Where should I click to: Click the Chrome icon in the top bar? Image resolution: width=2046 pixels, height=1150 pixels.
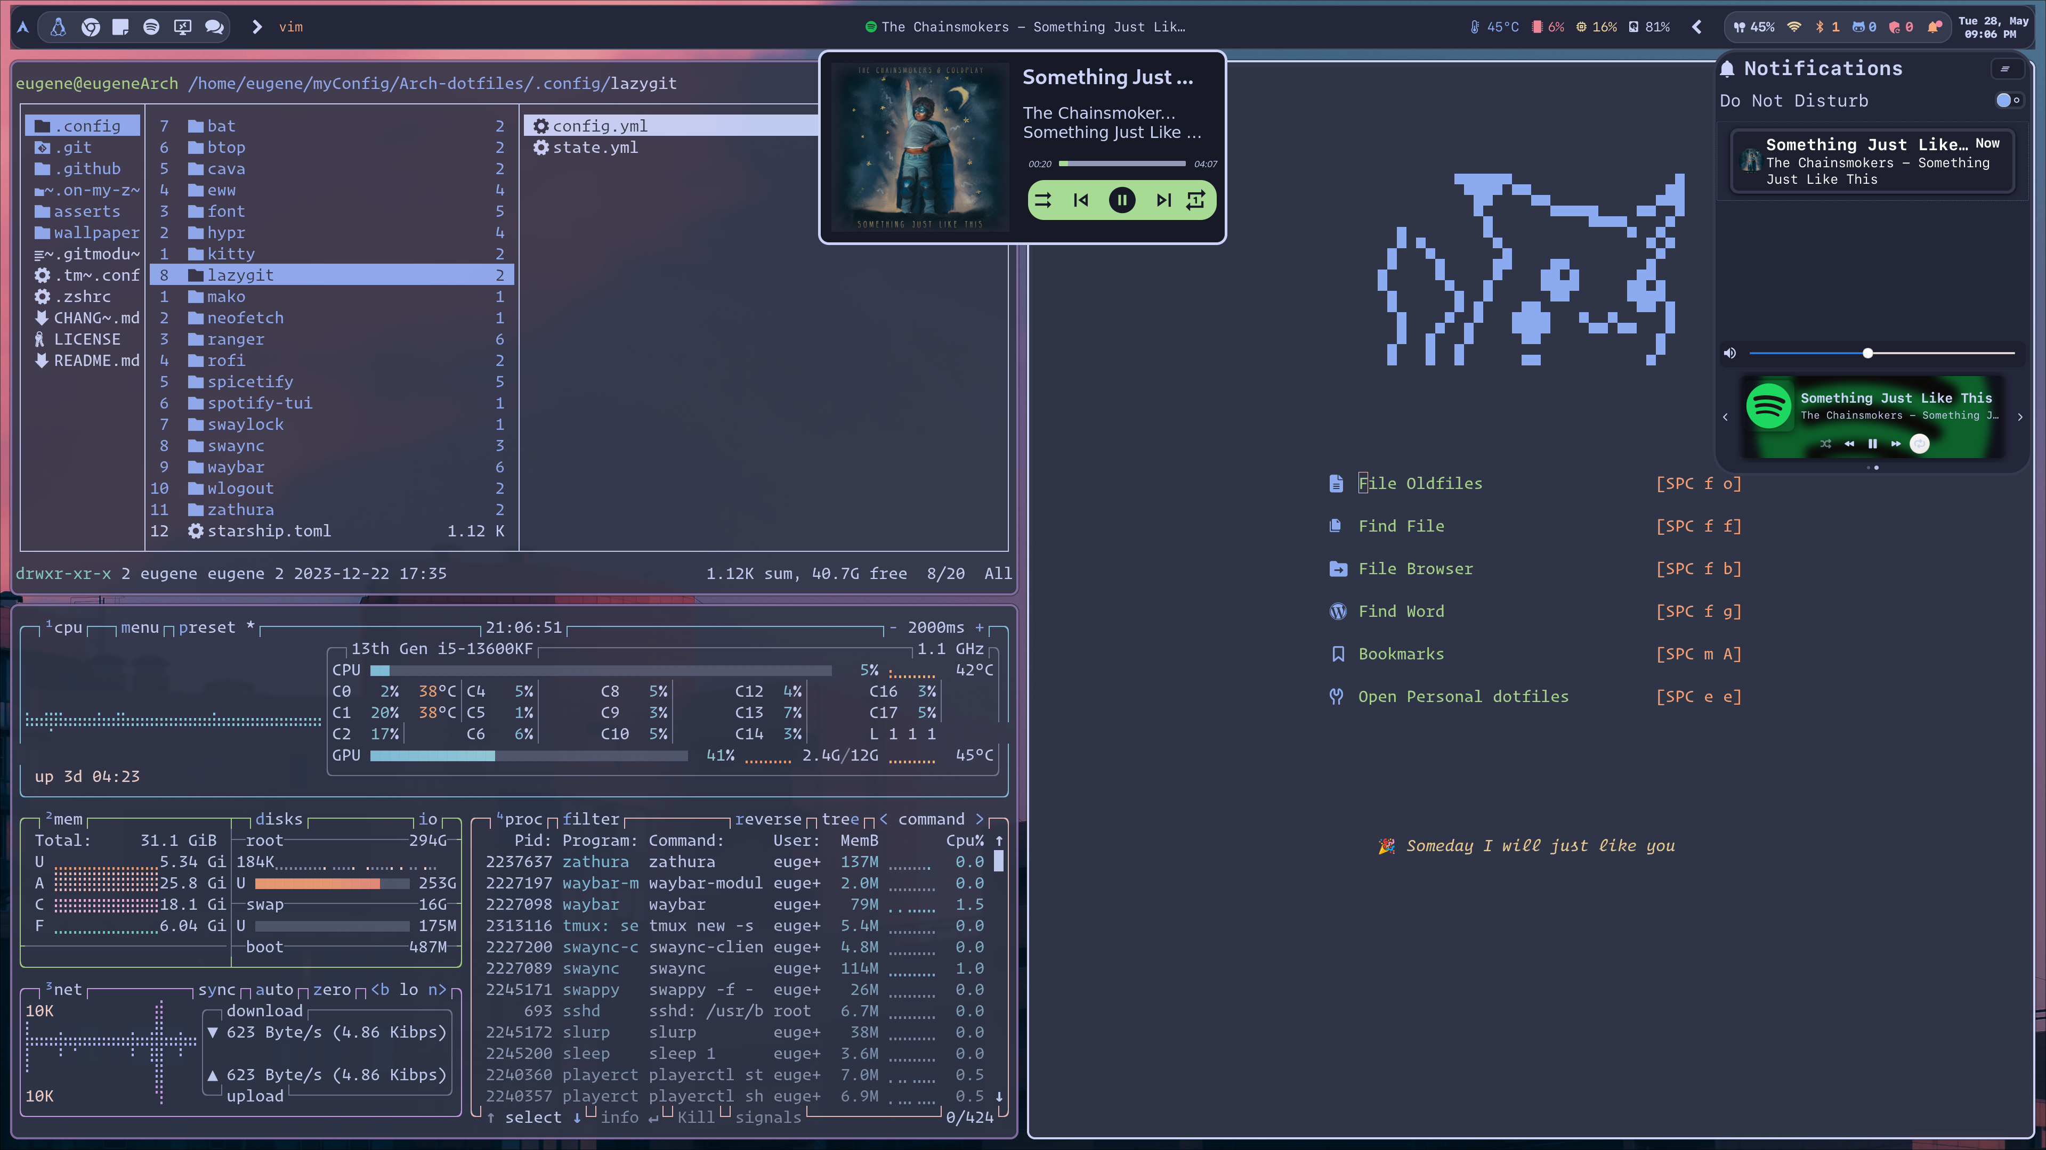point(91,27)
